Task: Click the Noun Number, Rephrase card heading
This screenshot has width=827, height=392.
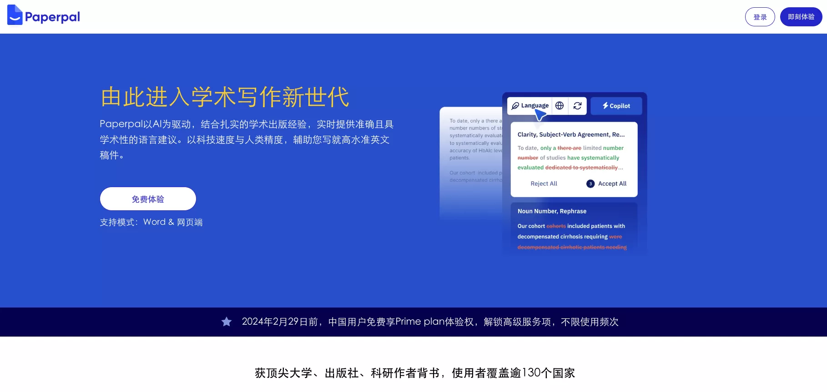Action: click(x=552, y=211)
